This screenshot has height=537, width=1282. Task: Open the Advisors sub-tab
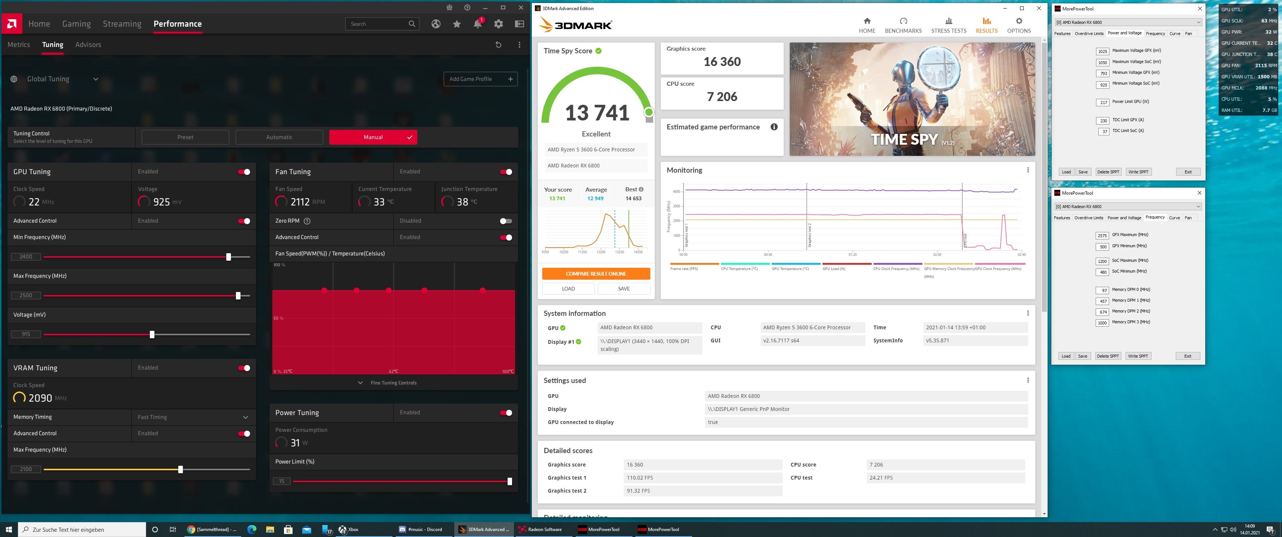point(88,45)
